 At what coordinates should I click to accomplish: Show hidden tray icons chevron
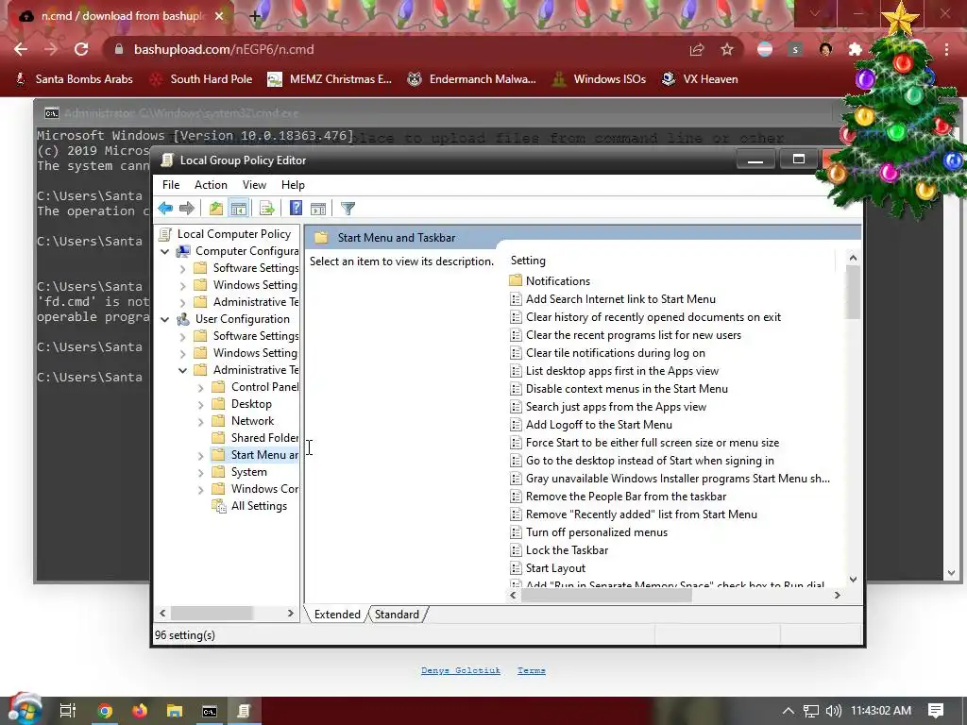(789, 711)
